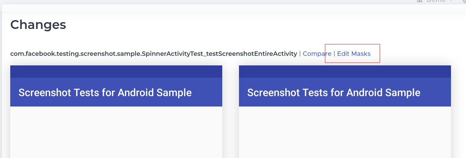Click the dark status bar of left screenshot
Image resolution: width=466 pixels, height=158 pixels.
116,72
